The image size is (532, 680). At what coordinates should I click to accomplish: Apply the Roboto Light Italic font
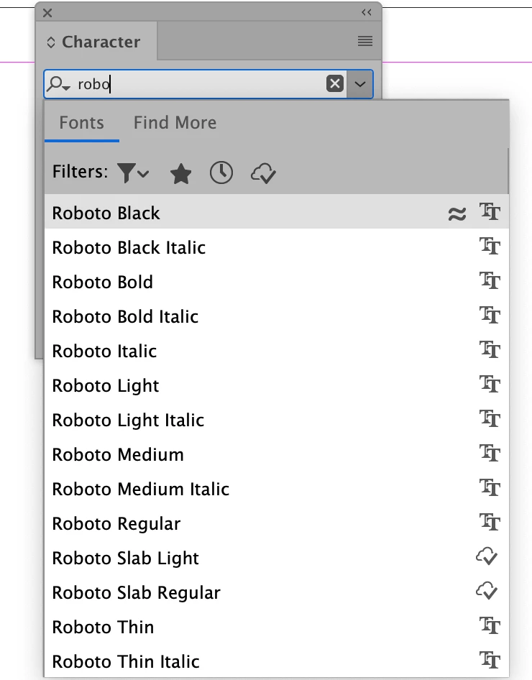(277, 420)
